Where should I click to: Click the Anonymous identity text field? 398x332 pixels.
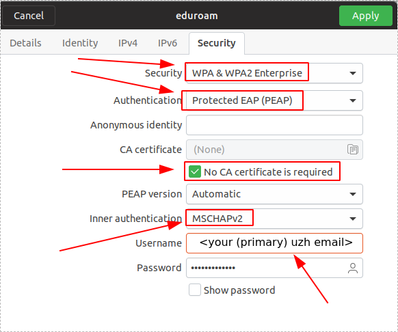(x=274, y=125)
